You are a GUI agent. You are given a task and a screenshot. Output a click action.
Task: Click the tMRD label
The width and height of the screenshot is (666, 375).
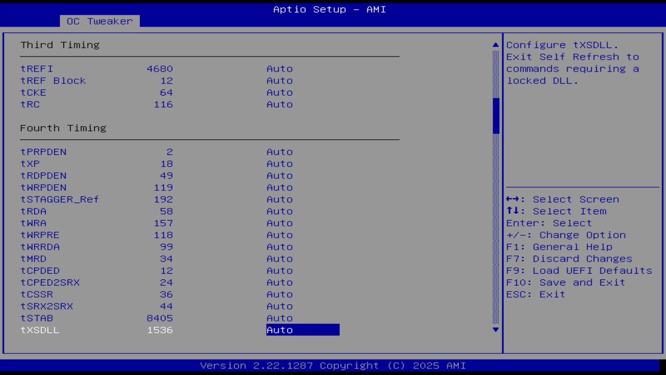pyautogui.click(x=33, y=259)
